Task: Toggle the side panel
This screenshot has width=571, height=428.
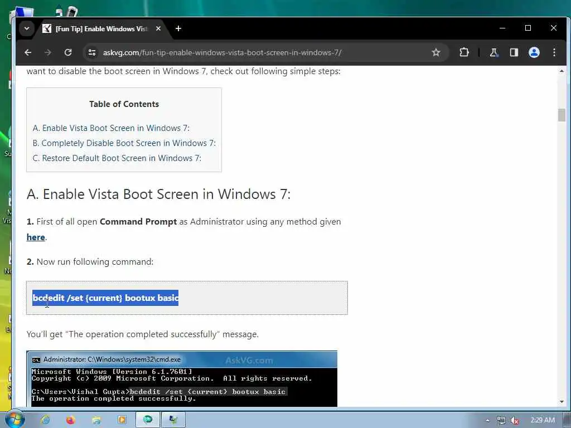Action: 514,52
